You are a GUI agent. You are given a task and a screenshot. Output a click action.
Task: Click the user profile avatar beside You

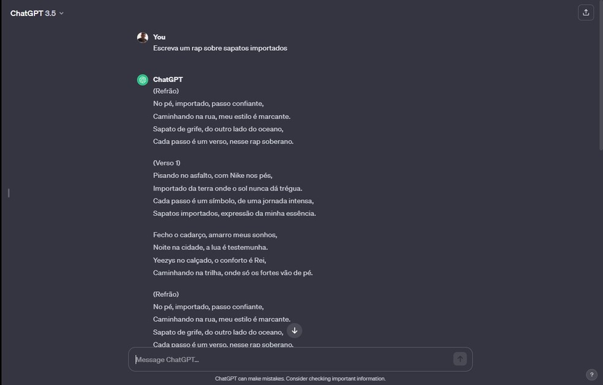tap(143, 37)
